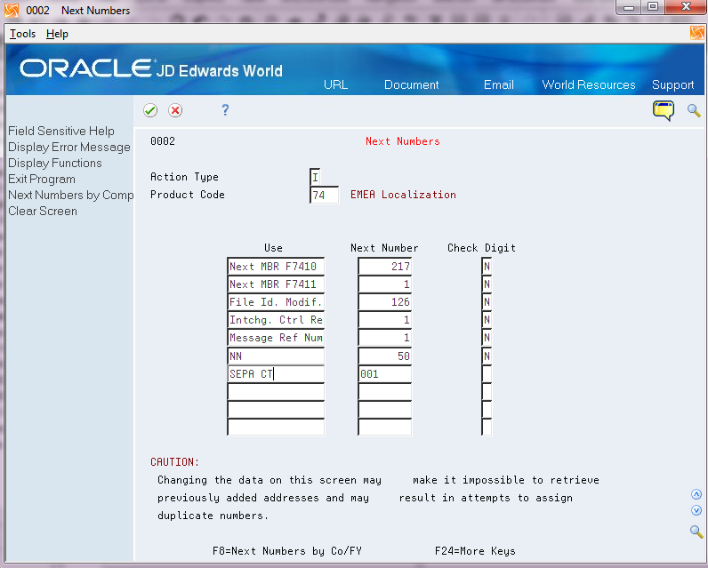
Task: Open the URL header link
Action: (335, 84)
